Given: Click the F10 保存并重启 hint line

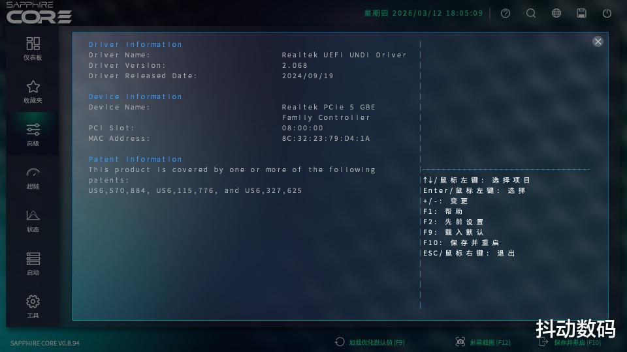Looking at the screenshot, I should (461, 242).
